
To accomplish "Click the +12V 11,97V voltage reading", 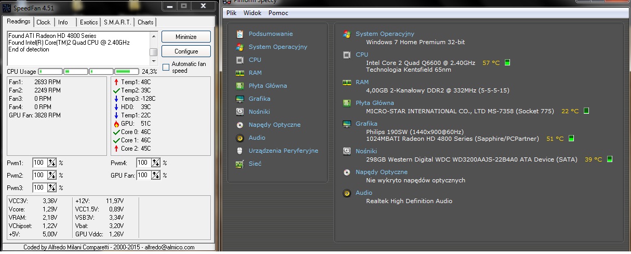I will pos(99,200).
